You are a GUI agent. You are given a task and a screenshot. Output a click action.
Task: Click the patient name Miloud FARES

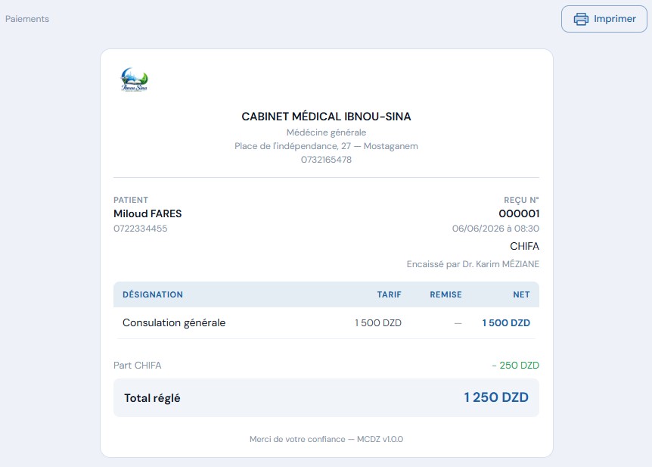tap(147, 213)
